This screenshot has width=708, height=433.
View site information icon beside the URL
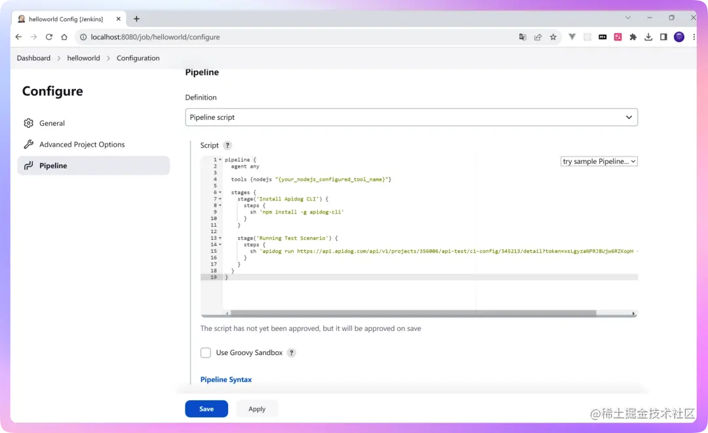pyautogui.click(x=83, y=37)
